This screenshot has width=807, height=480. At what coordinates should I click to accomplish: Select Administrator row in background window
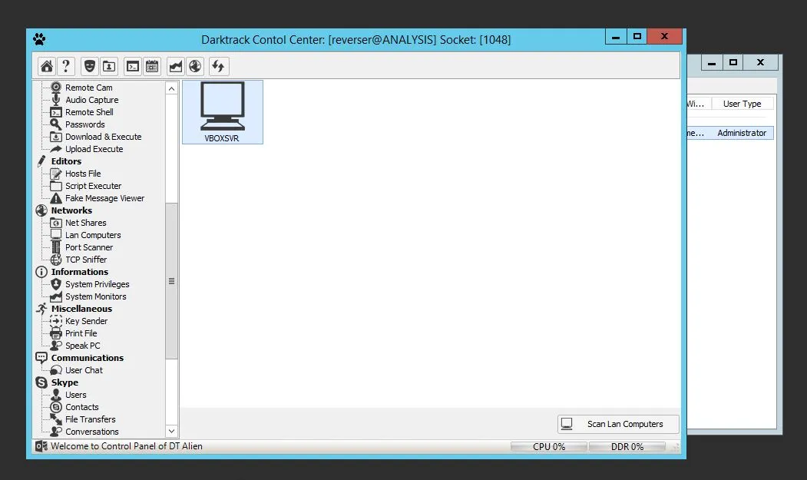tap(731, 133)
